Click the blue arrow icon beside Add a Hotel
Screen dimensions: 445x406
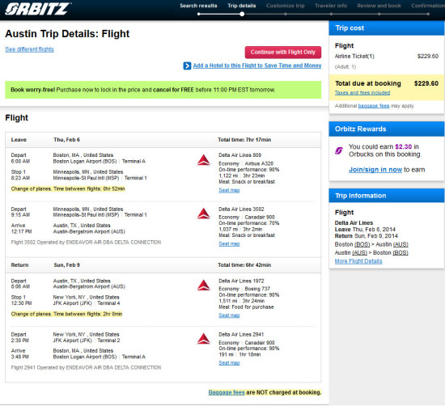point(187,66)
